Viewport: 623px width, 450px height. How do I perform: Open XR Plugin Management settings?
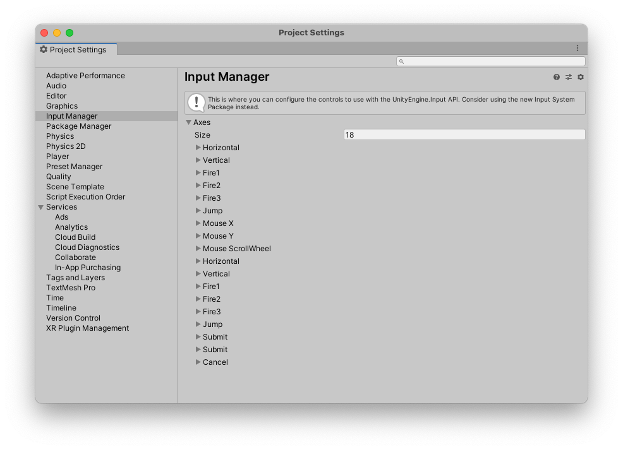pos(87,328)
